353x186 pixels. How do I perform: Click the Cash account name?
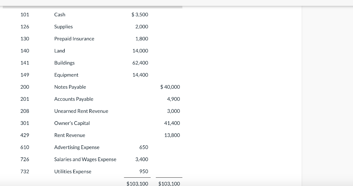click(x=60, y=14)
